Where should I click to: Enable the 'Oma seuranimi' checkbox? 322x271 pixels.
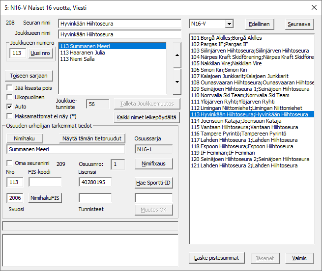tap(10, 163)
